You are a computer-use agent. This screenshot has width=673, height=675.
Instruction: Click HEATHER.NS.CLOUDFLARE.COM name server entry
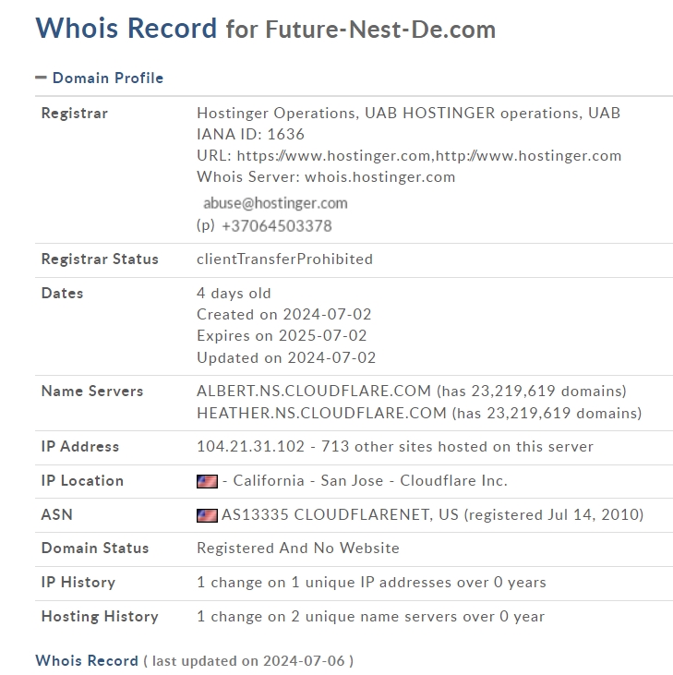[419, 414]
